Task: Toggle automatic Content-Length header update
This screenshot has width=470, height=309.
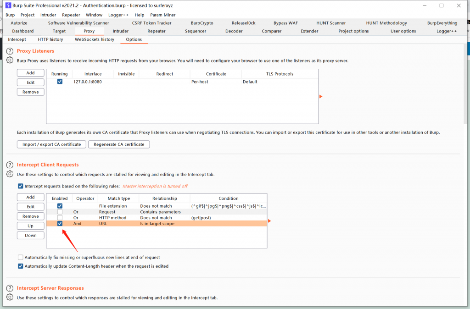Action: pos(20,266)
